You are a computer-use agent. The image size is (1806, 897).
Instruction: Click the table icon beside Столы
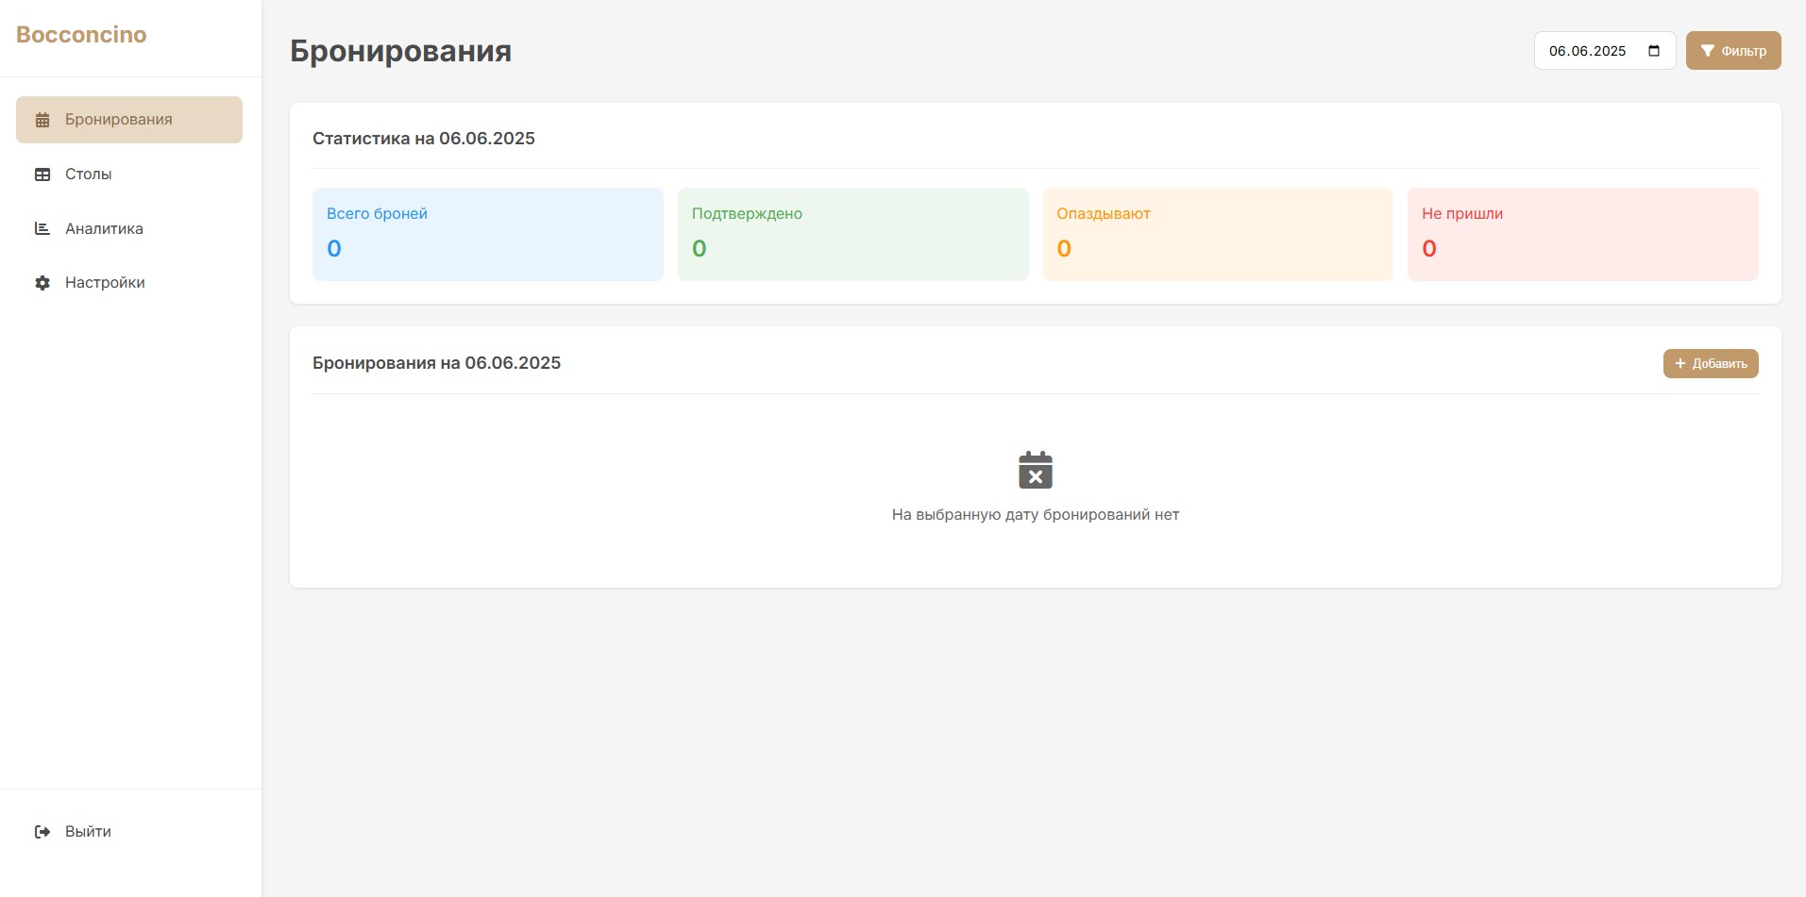(42, 174)
